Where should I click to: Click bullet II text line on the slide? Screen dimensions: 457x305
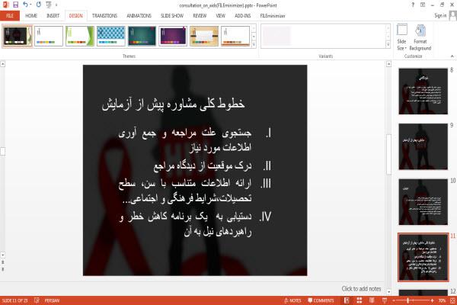203,165
